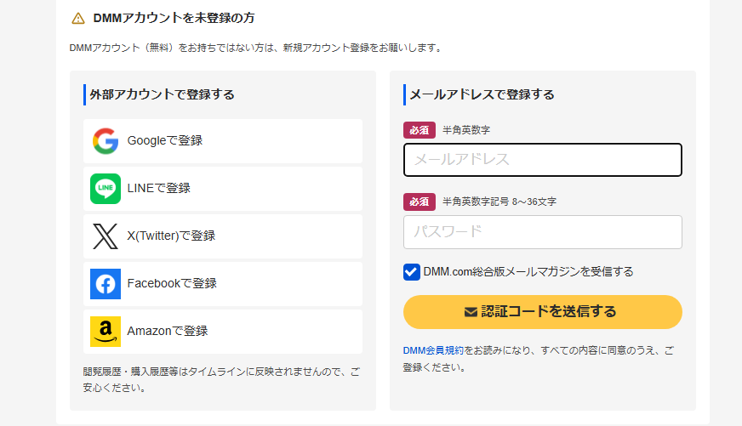Click the Google logo icon
The width and height of the screenshot is (742, 426).
coord(106,141)
